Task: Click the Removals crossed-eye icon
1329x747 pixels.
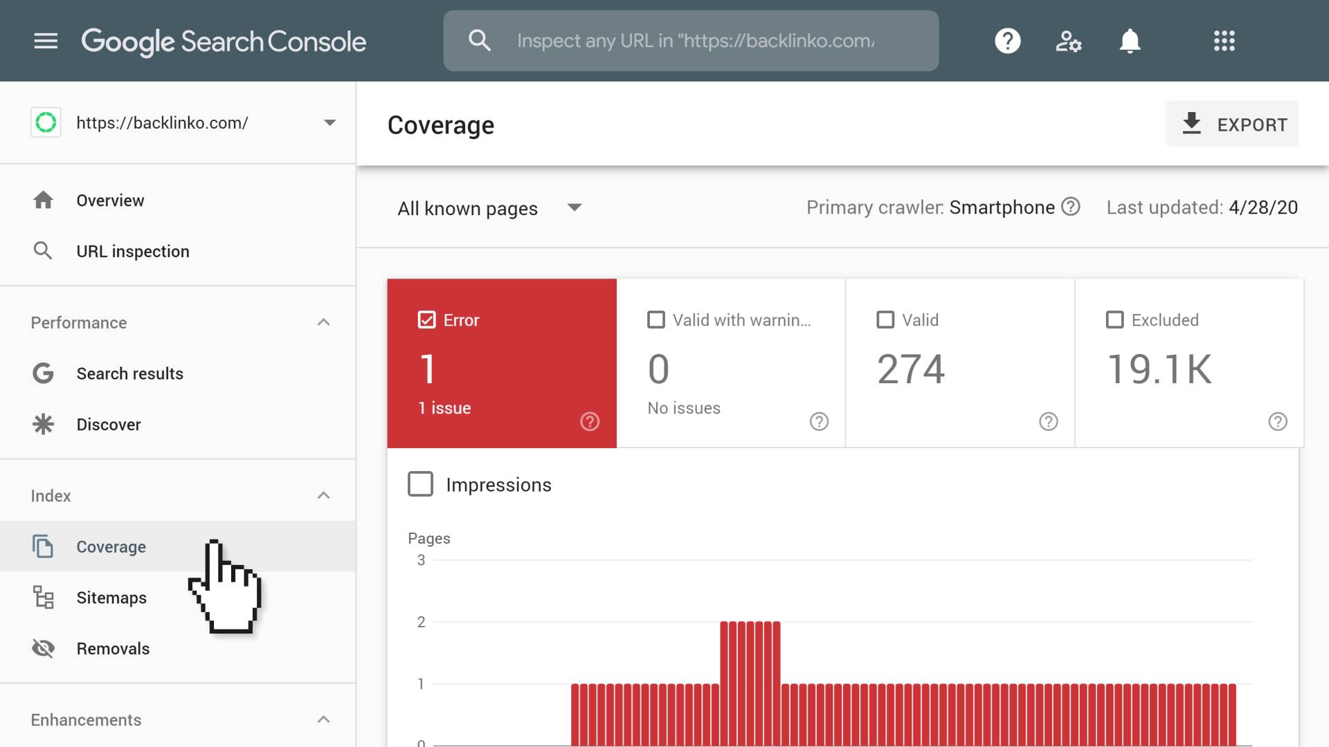Action: click(x=43, y=648)
